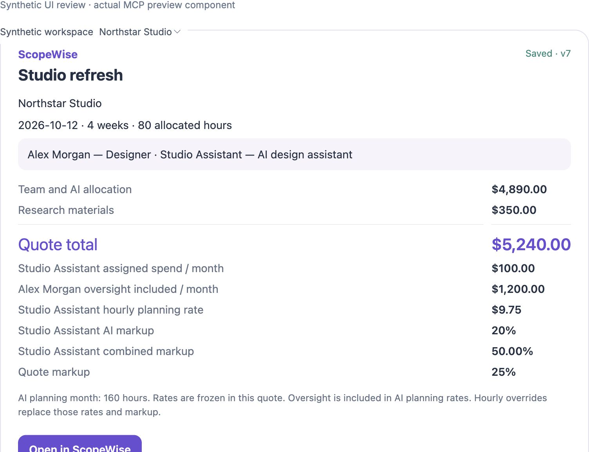589x452 pixels.
Task: Click the Alex Morgan — Designer team chip
Action: click(x=294, y=154)
